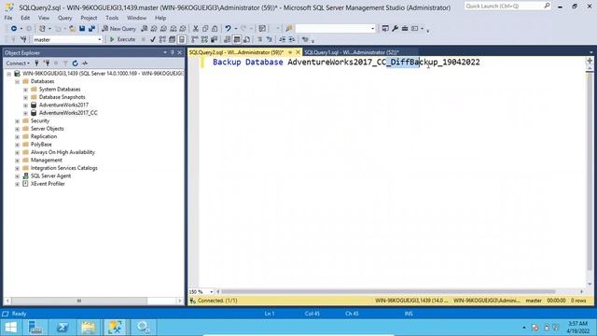Open Properties wrench icon in toolbar
The width and height of the screenshot is (597, 336).
pyautogui.click(x=396, y=29)
